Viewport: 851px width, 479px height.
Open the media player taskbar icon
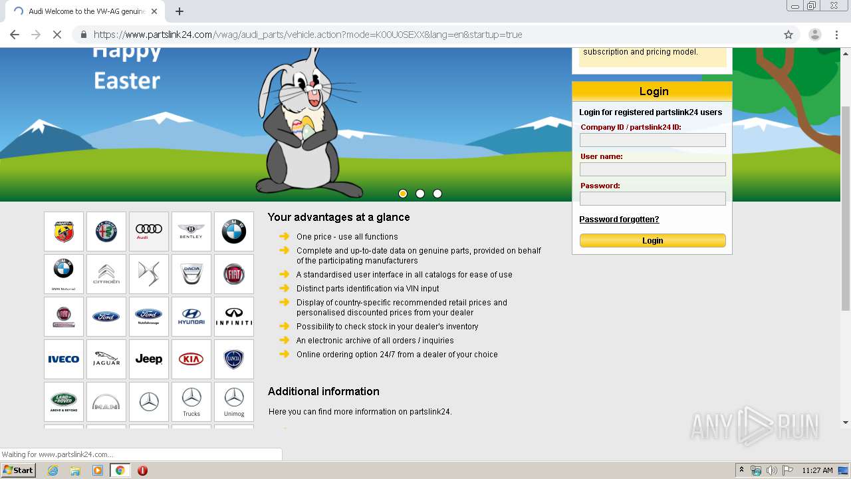click(x=98, y=470)
